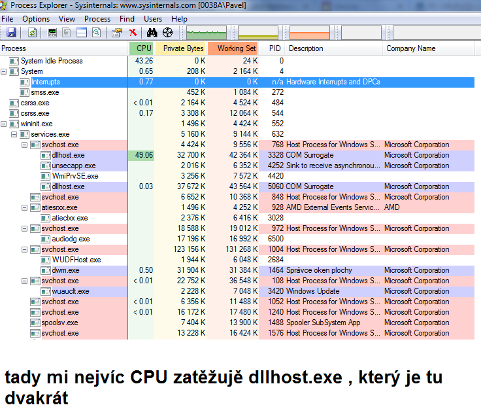Click the Save toolbar icon

click(11, 32)
